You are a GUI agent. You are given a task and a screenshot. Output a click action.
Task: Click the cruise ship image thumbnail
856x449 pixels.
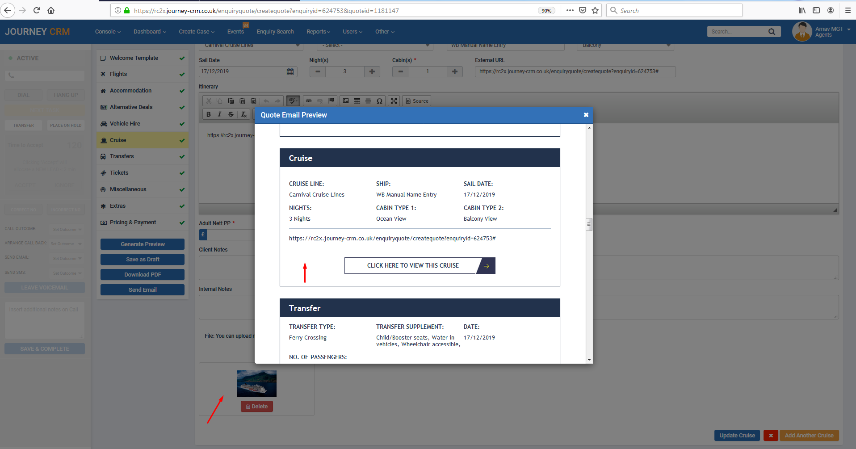coord(256,383)
